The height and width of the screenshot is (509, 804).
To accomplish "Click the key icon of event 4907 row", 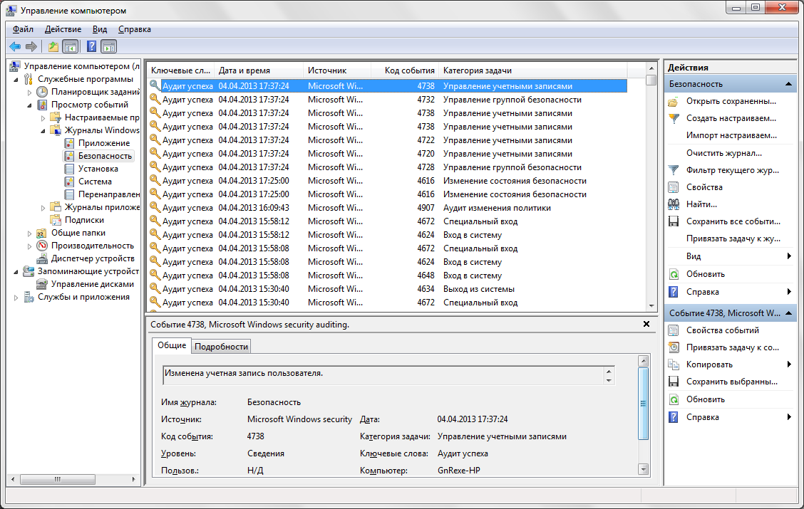I will click(155, 207).
